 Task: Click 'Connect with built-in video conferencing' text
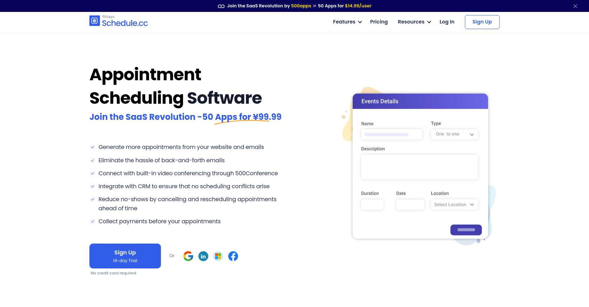[x=188, y=173]
